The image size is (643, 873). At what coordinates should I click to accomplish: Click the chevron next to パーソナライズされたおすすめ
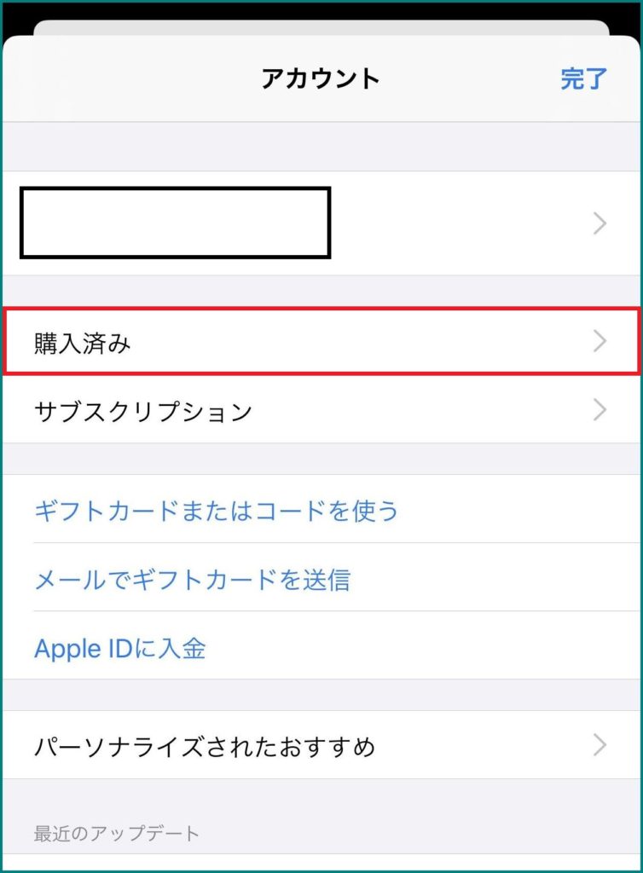[x=600, y=744]
